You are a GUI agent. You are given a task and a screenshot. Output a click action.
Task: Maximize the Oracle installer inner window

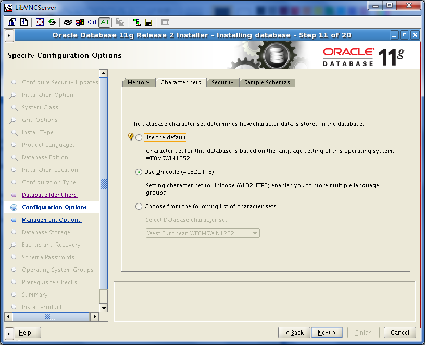pyautogui.click(x=405, y=35)
